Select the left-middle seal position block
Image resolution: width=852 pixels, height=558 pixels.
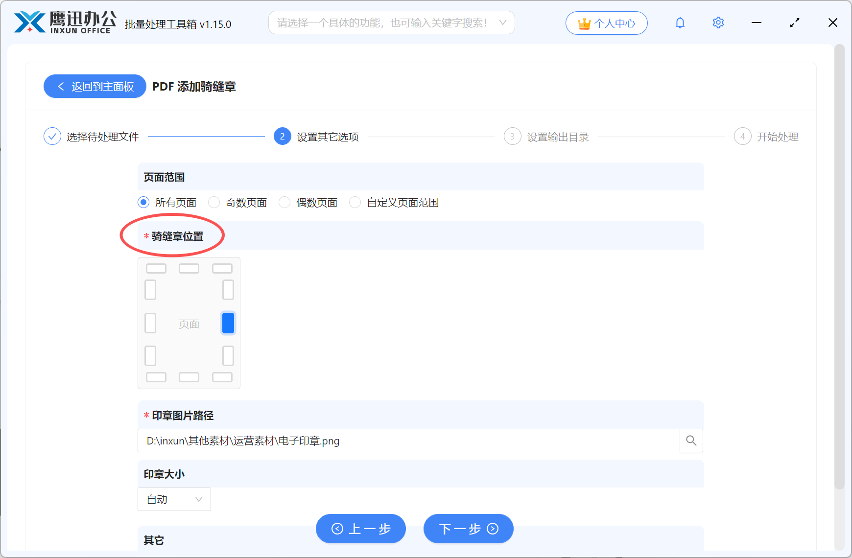tap(150, 323)
